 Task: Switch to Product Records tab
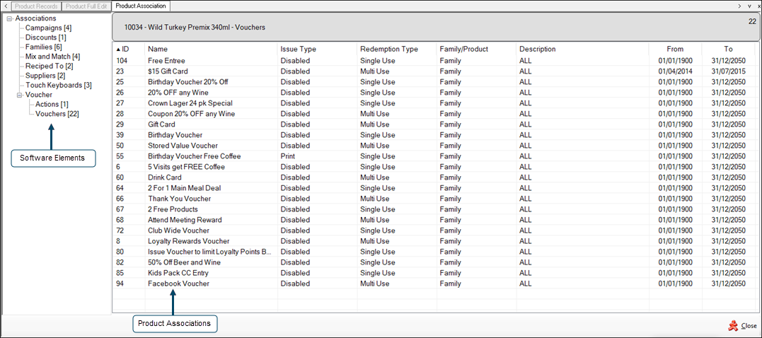[x=35, y=6]
